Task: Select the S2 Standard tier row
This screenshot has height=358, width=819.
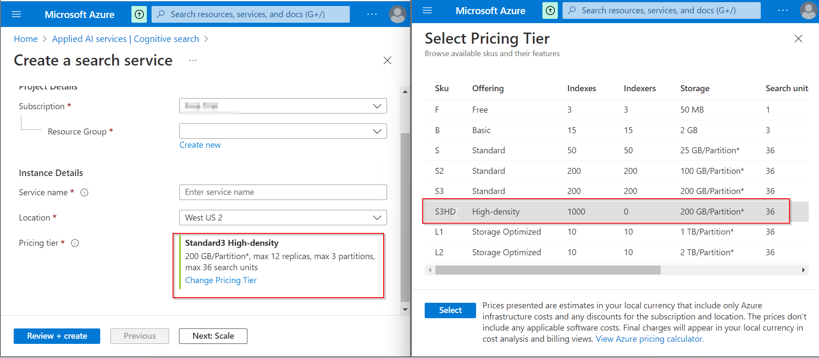Action: [x=616, y=171]
